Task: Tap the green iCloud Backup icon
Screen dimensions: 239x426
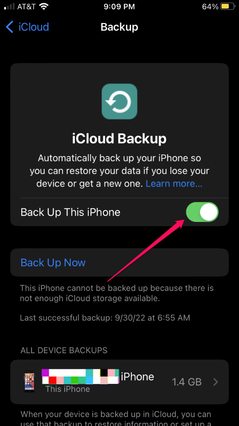Action: (119, 101)
